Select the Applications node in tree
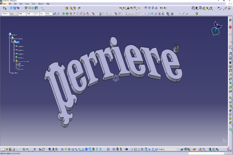233x155 pixels. (x=15, y=73)
